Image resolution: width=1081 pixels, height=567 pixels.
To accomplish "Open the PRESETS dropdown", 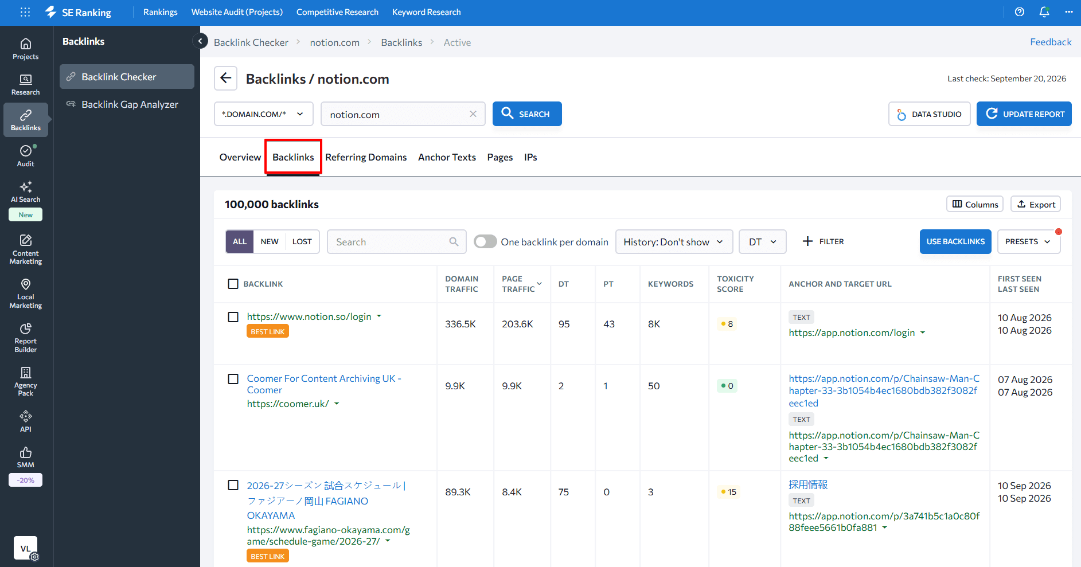I will (x=1029, y=241).
